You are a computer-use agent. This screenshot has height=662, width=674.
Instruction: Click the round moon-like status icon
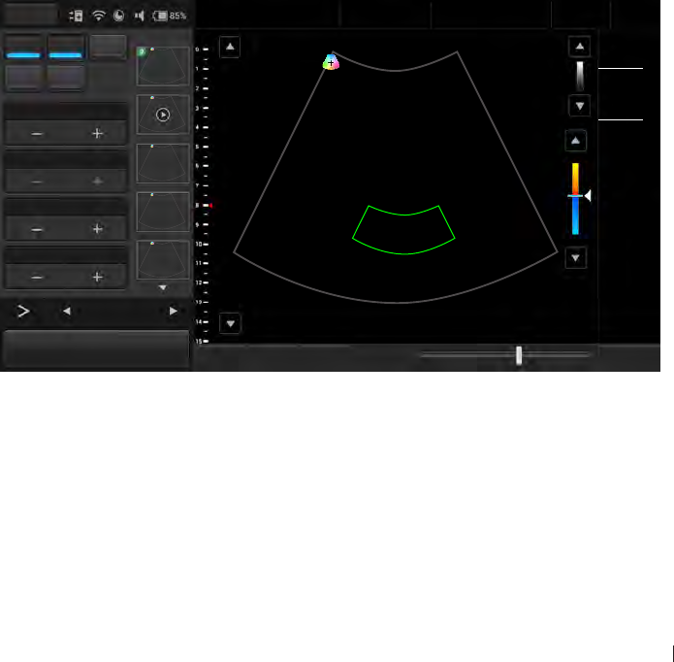pos(118,16)
